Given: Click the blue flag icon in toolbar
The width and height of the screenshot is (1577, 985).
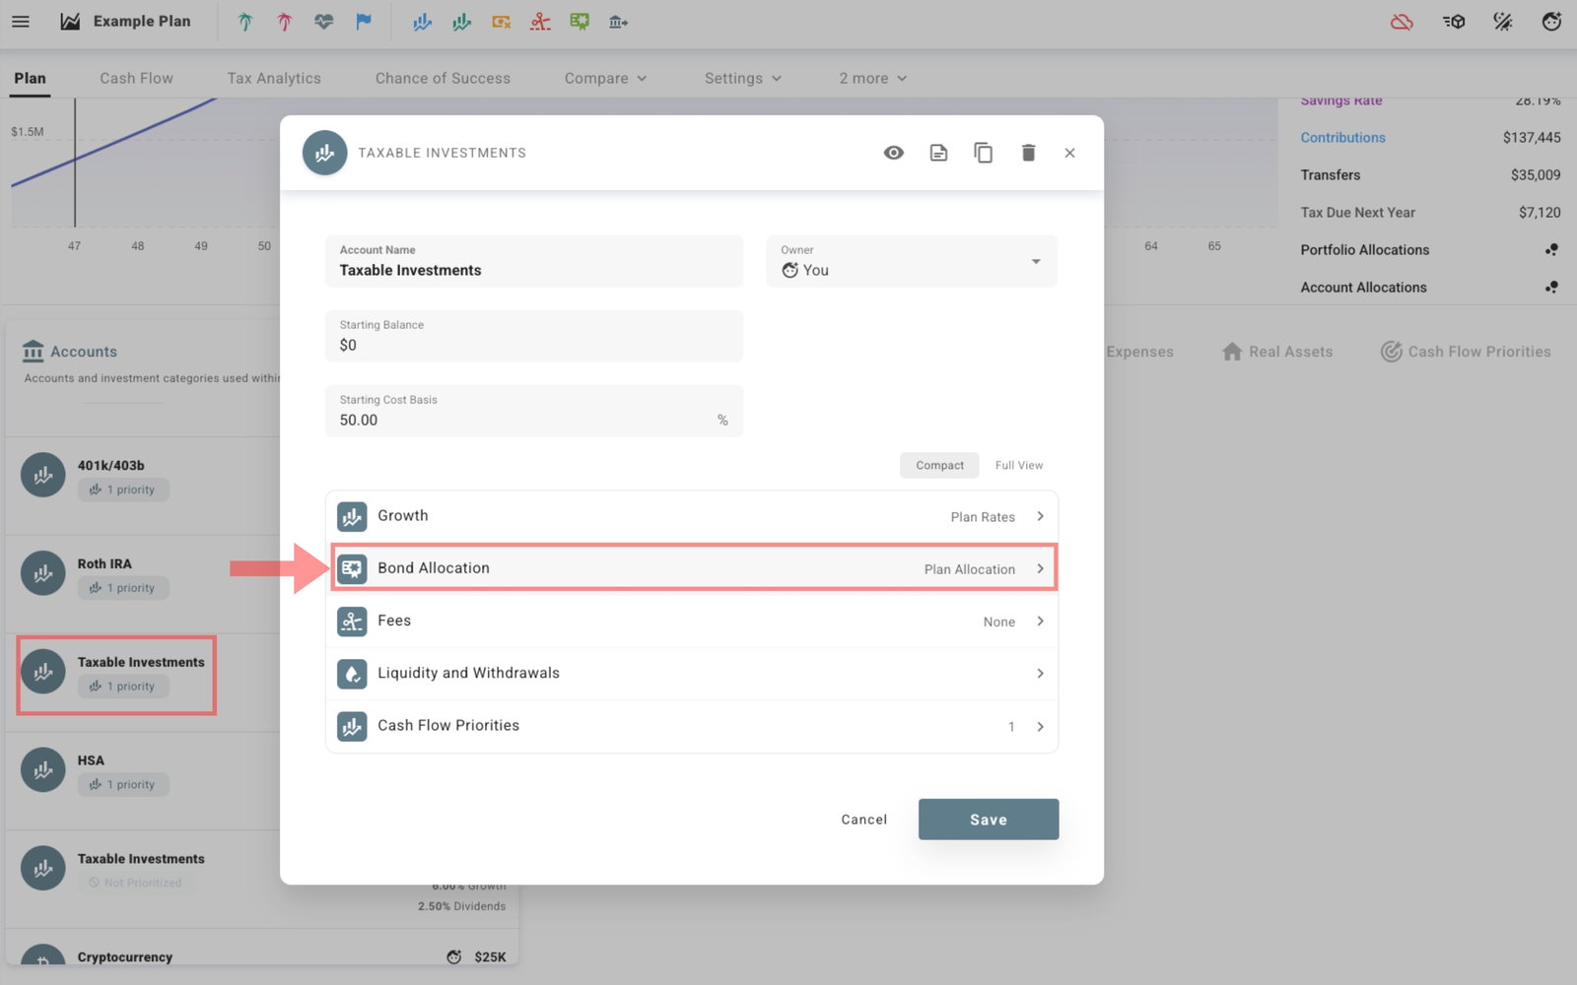Looking at the screenshot, I should click(364, 22).
